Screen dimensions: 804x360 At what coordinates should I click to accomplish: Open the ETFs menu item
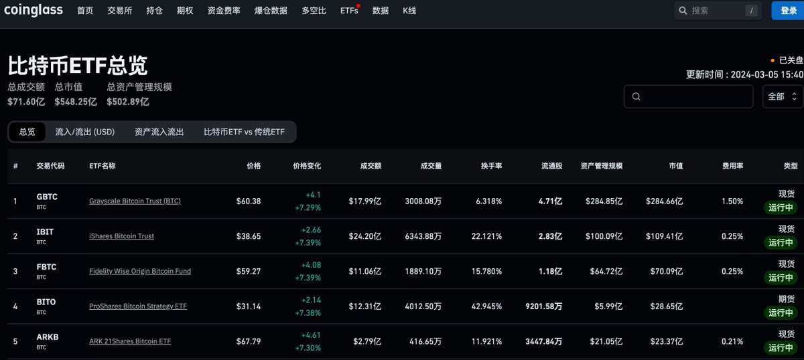click(x=349, y=11)
